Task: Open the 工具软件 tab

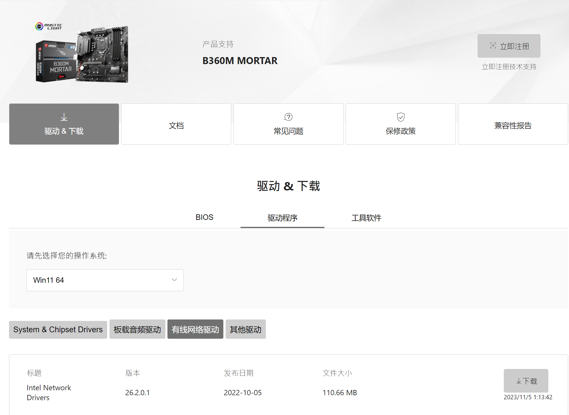Action: tap(366, 218)
